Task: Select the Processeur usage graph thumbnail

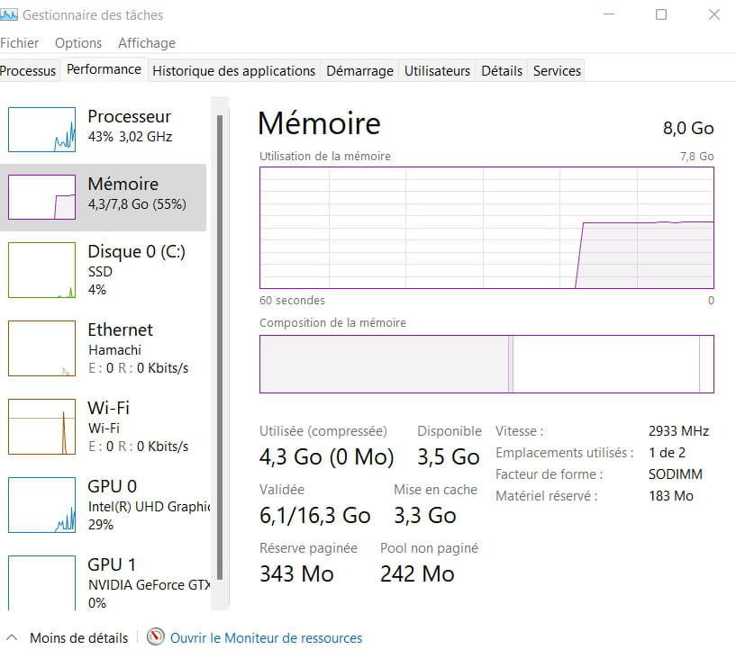Action: (x=41, y=130)
